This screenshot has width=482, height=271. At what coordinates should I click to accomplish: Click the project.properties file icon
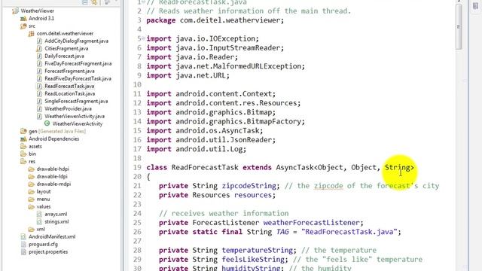click(x=23, y=251)
